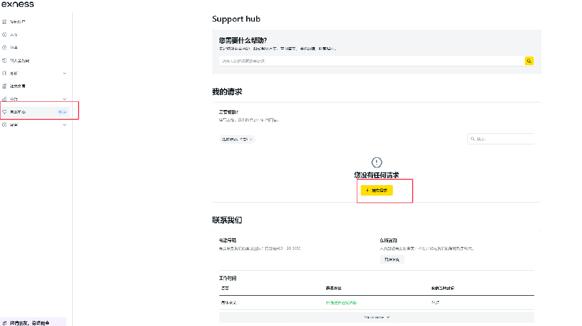Click the help topic search field
This screenshot has height=326, width=582.
point(371,61)
